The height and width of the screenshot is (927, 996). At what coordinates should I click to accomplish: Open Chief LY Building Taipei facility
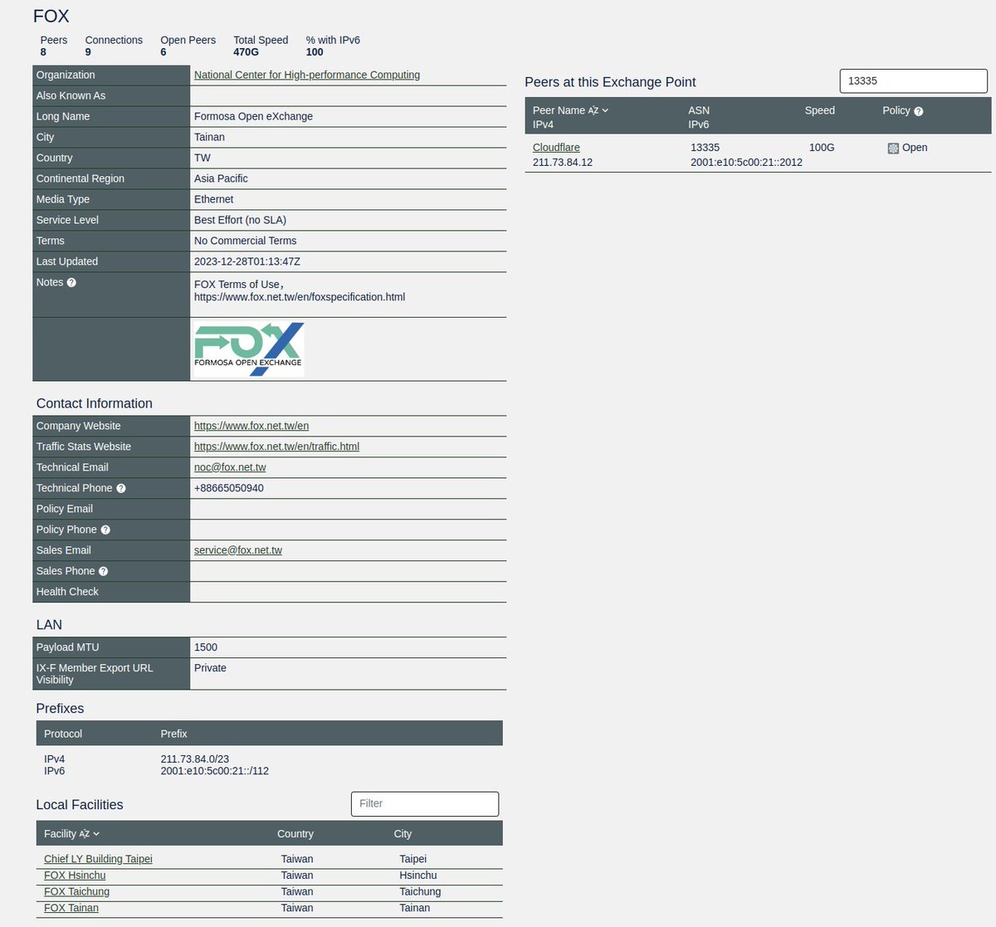pos(98,859)
